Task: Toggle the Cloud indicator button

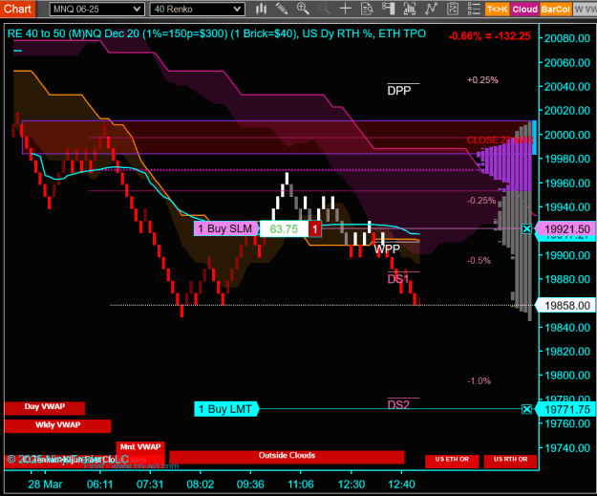Action: pos(524,10)
